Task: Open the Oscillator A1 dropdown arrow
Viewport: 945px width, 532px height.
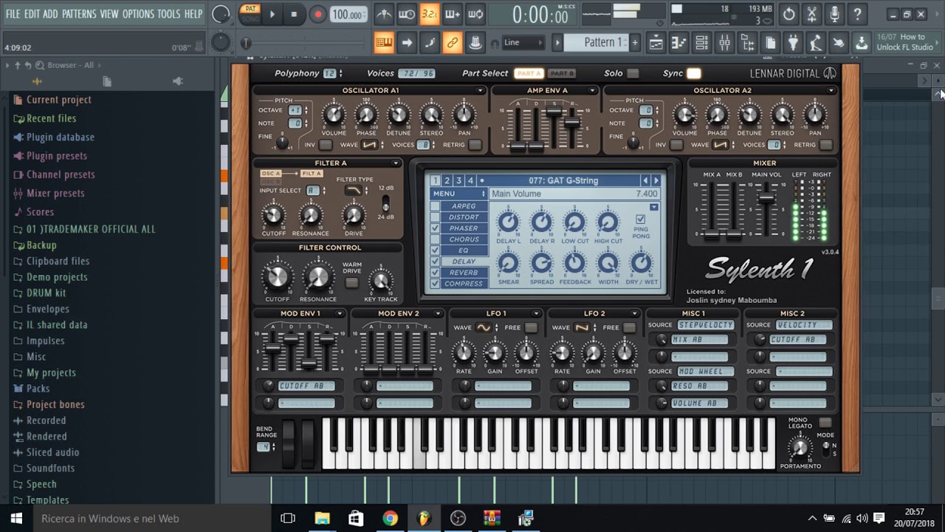Action: click(x=481, y=91)
